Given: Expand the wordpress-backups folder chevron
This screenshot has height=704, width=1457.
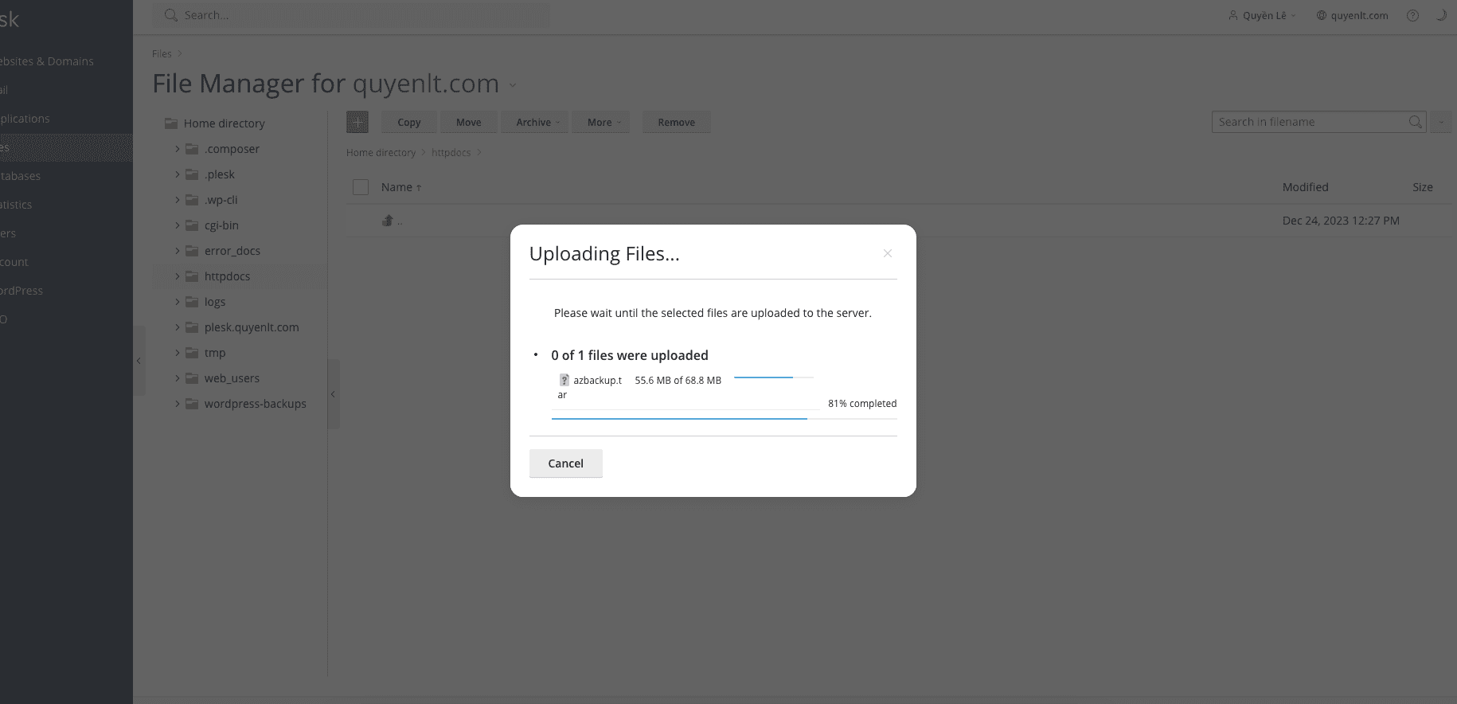Looking at the screenshot, I should 178,404.
